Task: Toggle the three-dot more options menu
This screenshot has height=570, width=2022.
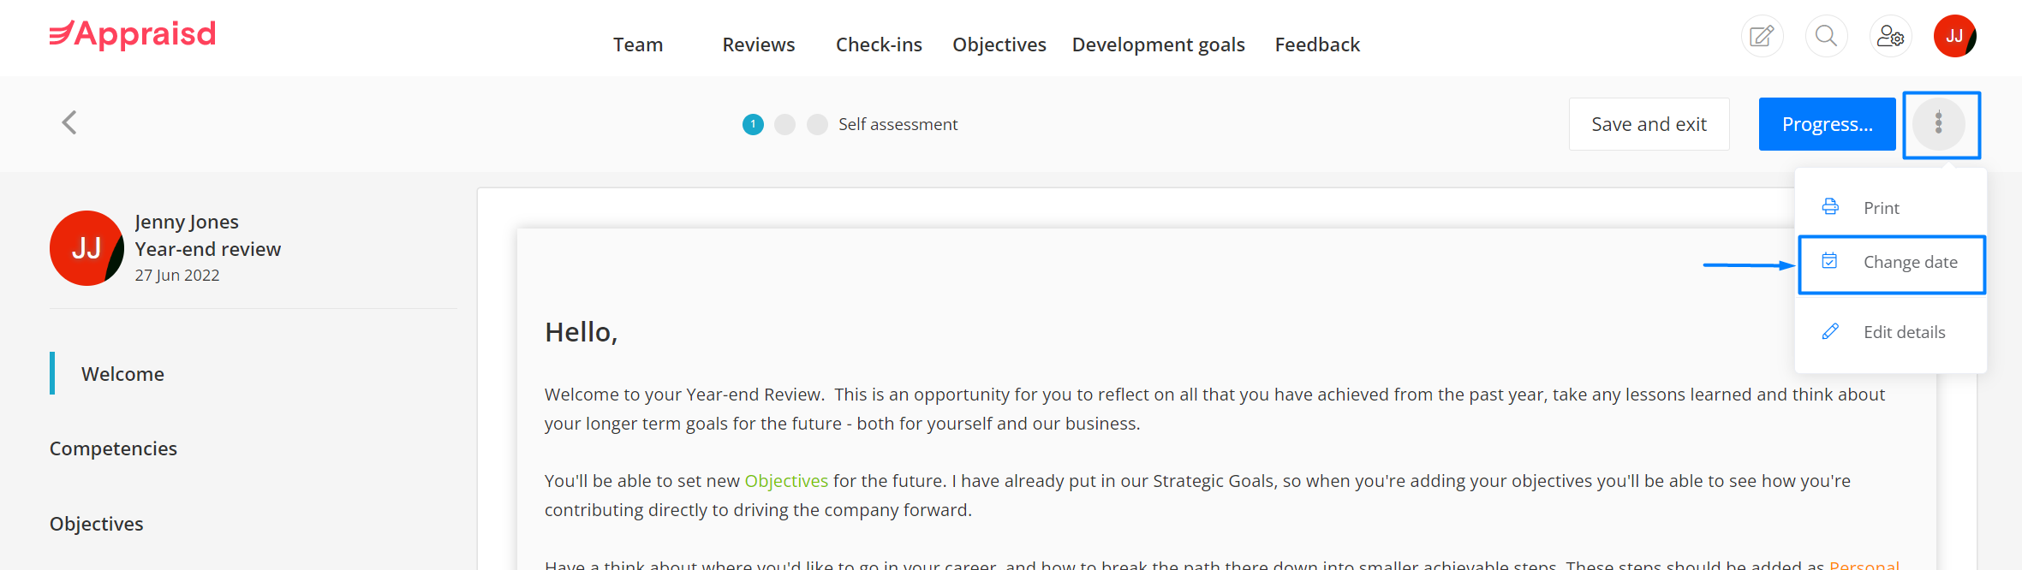Action: (1939, 124)
